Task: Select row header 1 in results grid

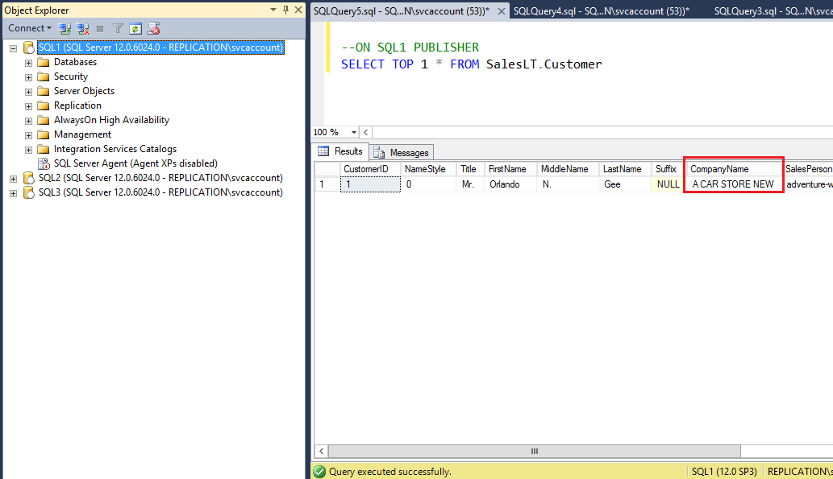Action: coord(327,184)
